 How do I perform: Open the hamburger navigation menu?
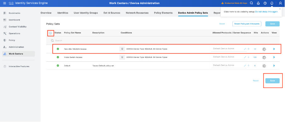(x=5, y=3)
